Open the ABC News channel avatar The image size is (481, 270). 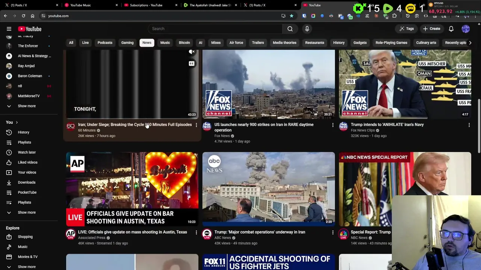pyautogui.click(x=207, y=234)
